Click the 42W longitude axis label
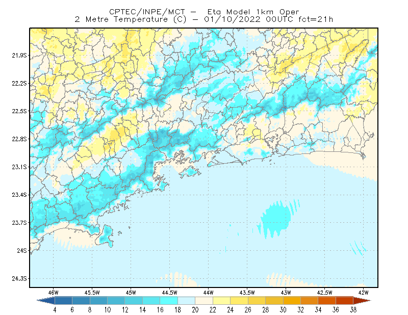The height and width of the screenshot is (315, 408). pyautogui.click(x=363, y=293)
